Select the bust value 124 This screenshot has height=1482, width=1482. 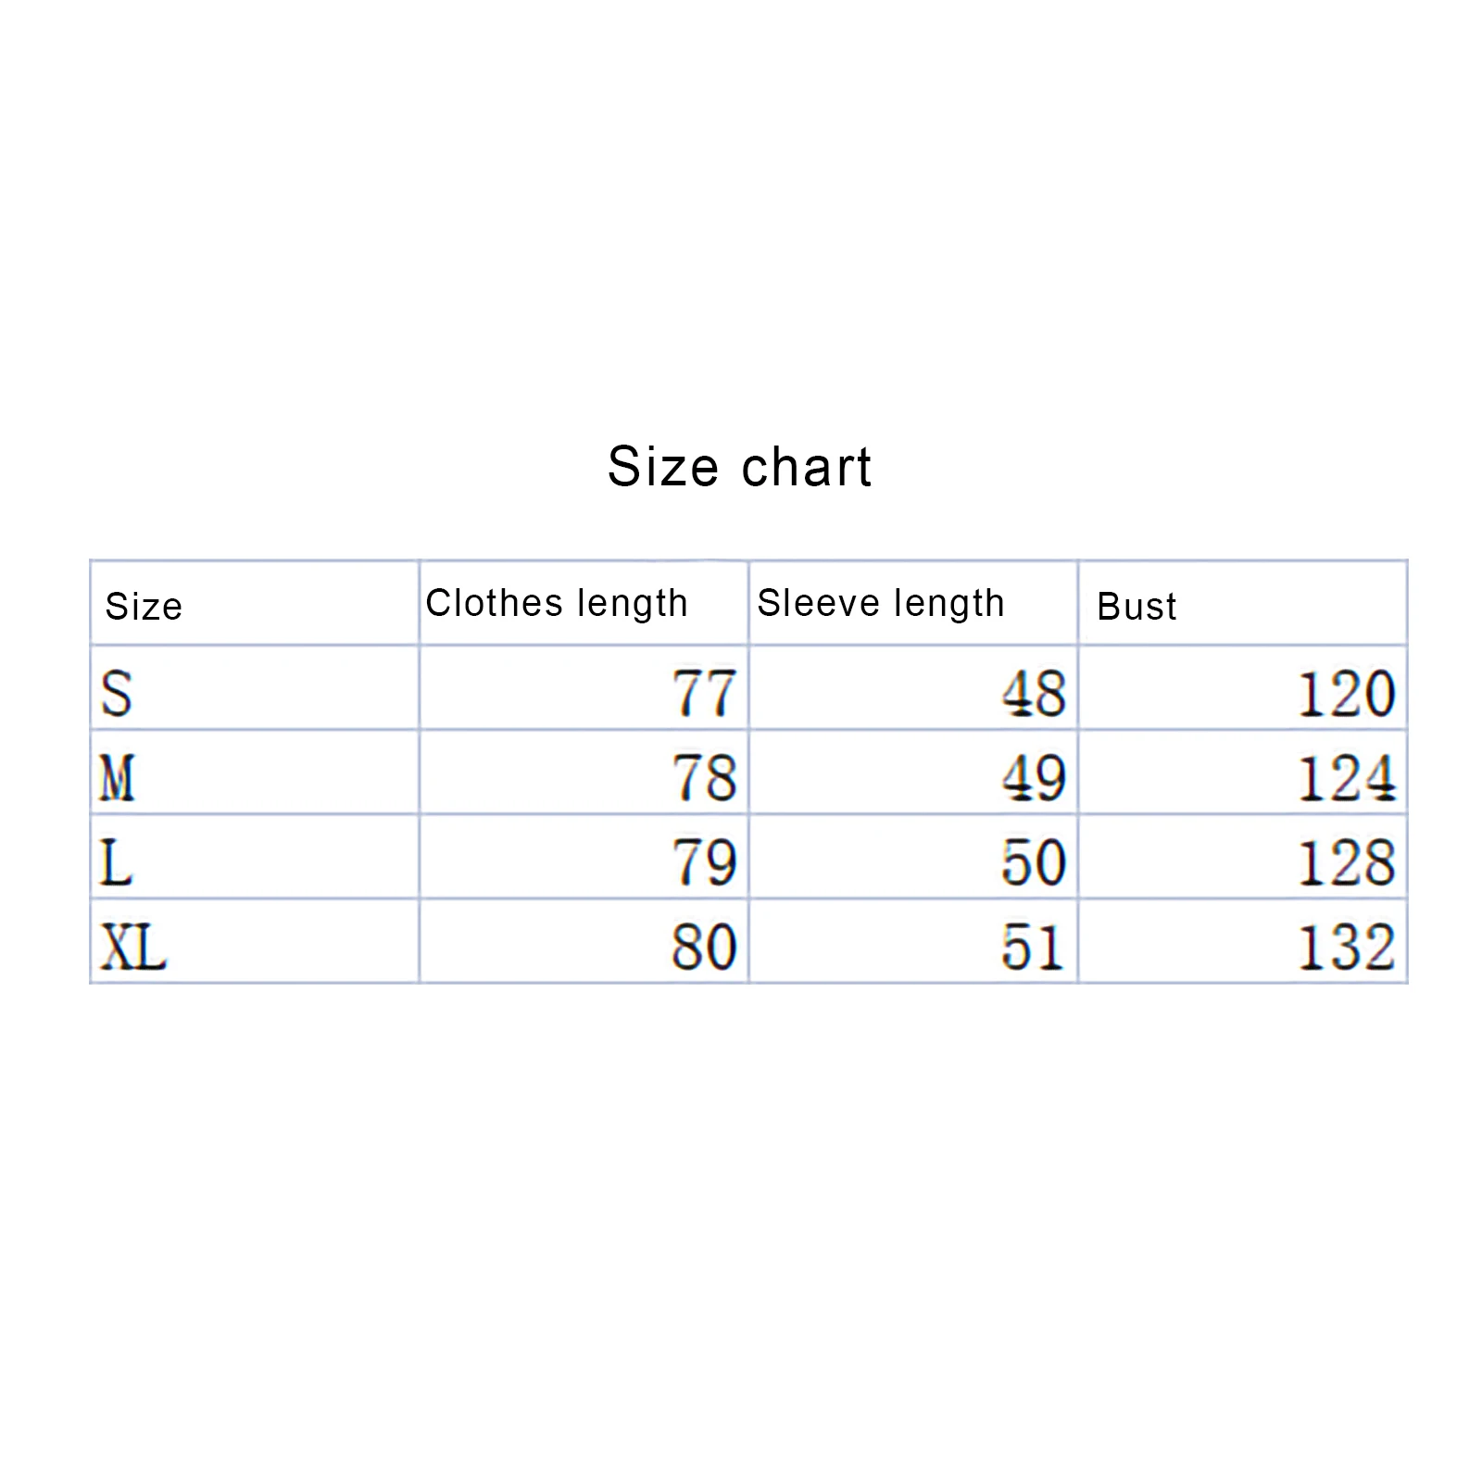pyautogui.click(x=1346, y=777)
